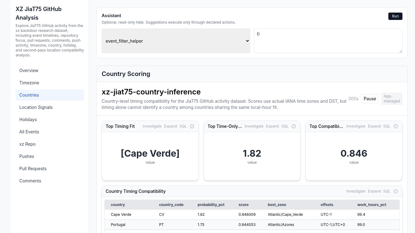
Task: Click info icon on Top Timing Fit card
Action: point(192,126)
